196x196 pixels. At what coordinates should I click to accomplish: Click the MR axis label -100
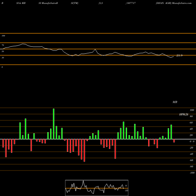[192, 173]
